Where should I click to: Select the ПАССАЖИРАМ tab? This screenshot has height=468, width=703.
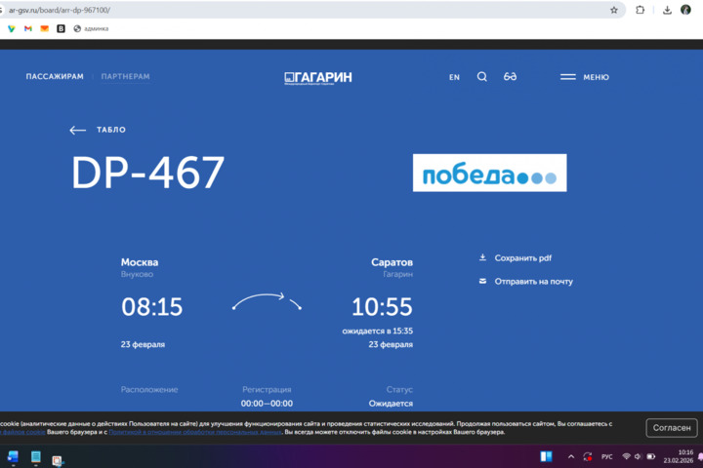tap(55, 77)
